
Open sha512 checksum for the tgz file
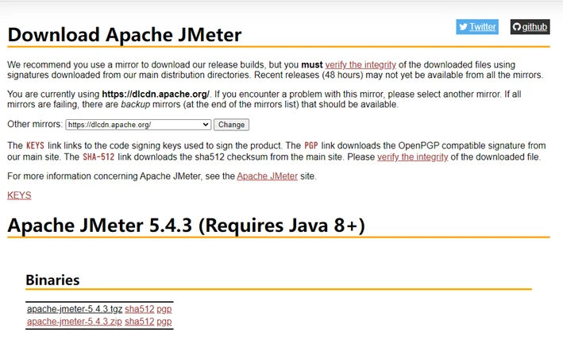[139, 309]
